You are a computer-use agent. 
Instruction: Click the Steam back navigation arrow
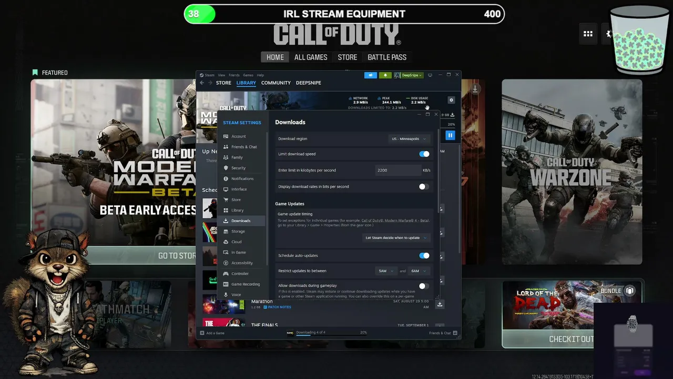click(x=202, y=83)
